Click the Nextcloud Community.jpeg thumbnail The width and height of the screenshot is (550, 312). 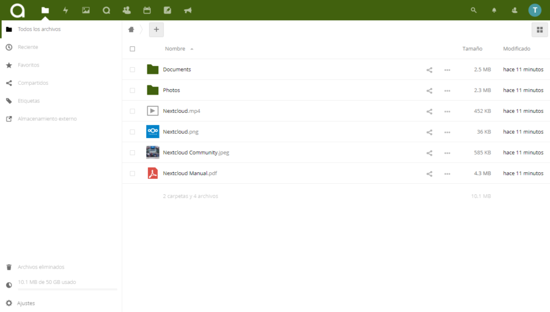point(153,153)
